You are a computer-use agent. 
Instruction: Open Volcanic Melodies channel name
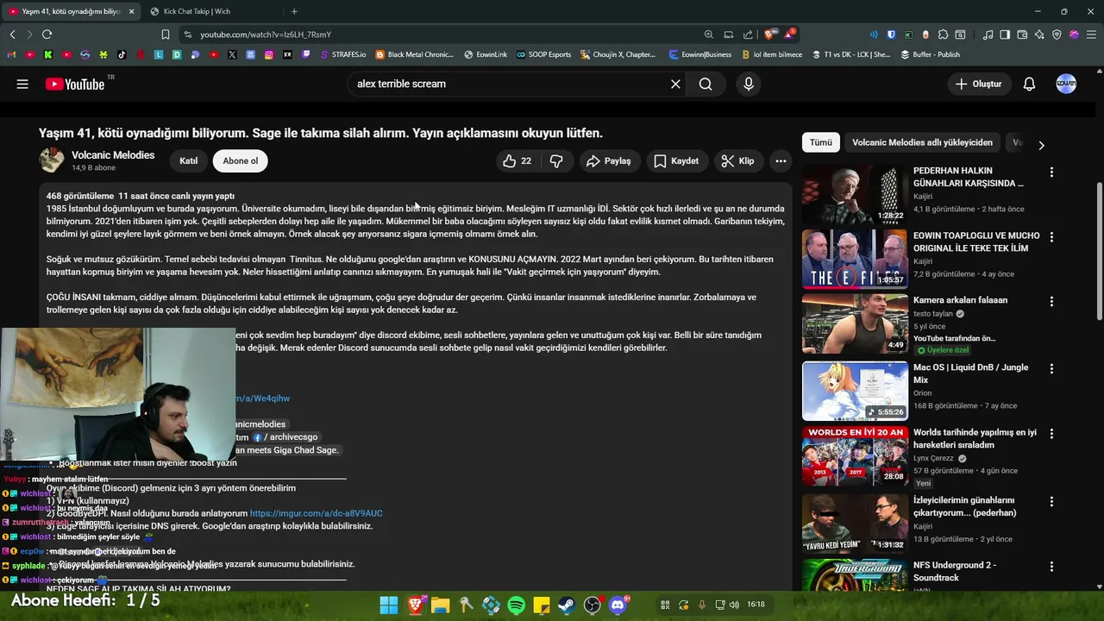click(113, 155)
